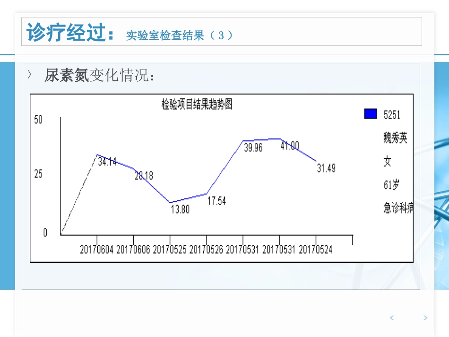Select the slide title 诊疗经过
449x337 pixels.
coord(70,32)
